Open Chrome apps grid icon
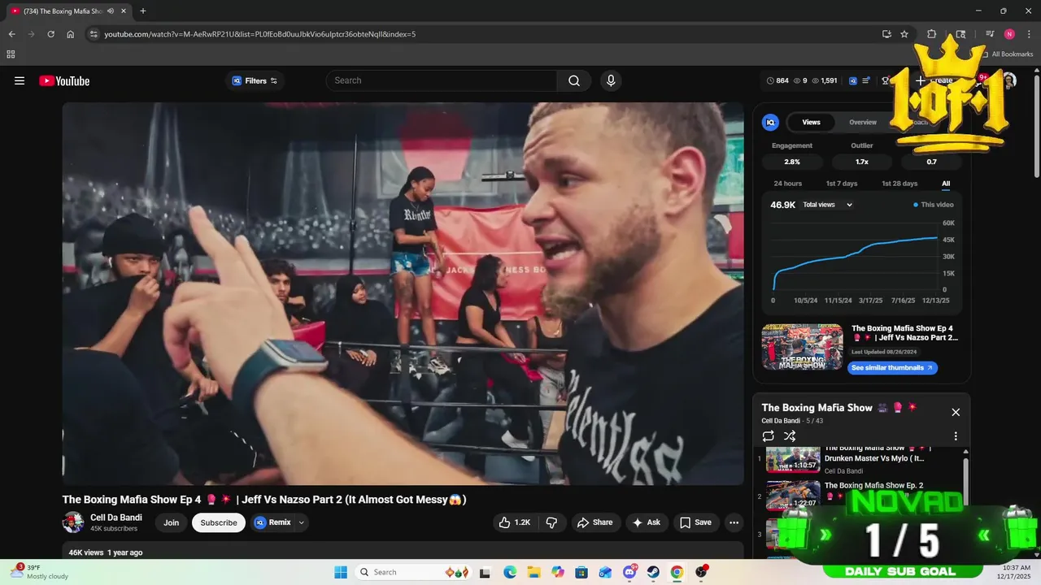The height and width of the screenshot is (585, 1041). coord(11,54)
